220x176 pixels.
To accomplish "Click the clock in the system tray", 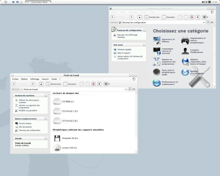I will pyautogui.click(x=215, y=2).
